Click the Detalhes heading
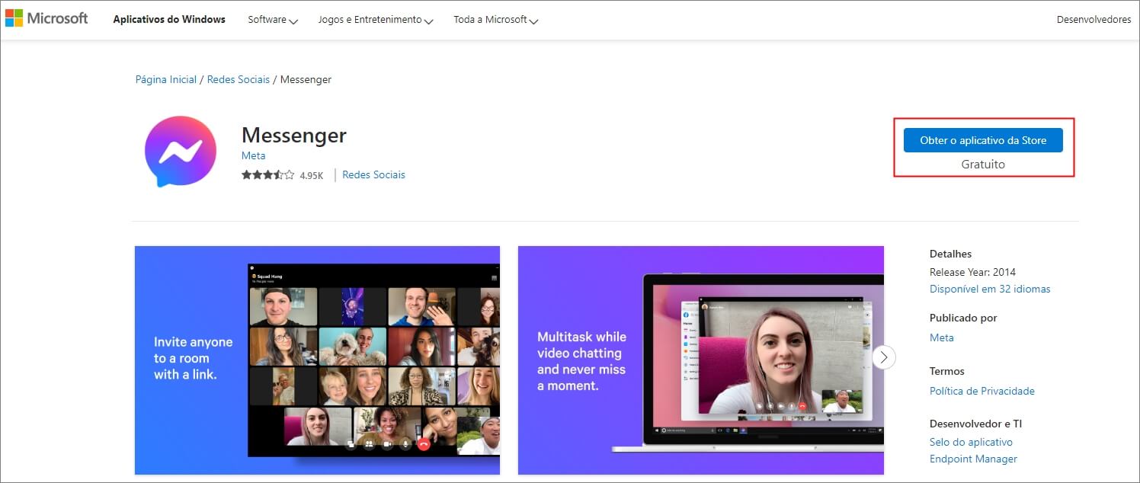 [951, 254]
